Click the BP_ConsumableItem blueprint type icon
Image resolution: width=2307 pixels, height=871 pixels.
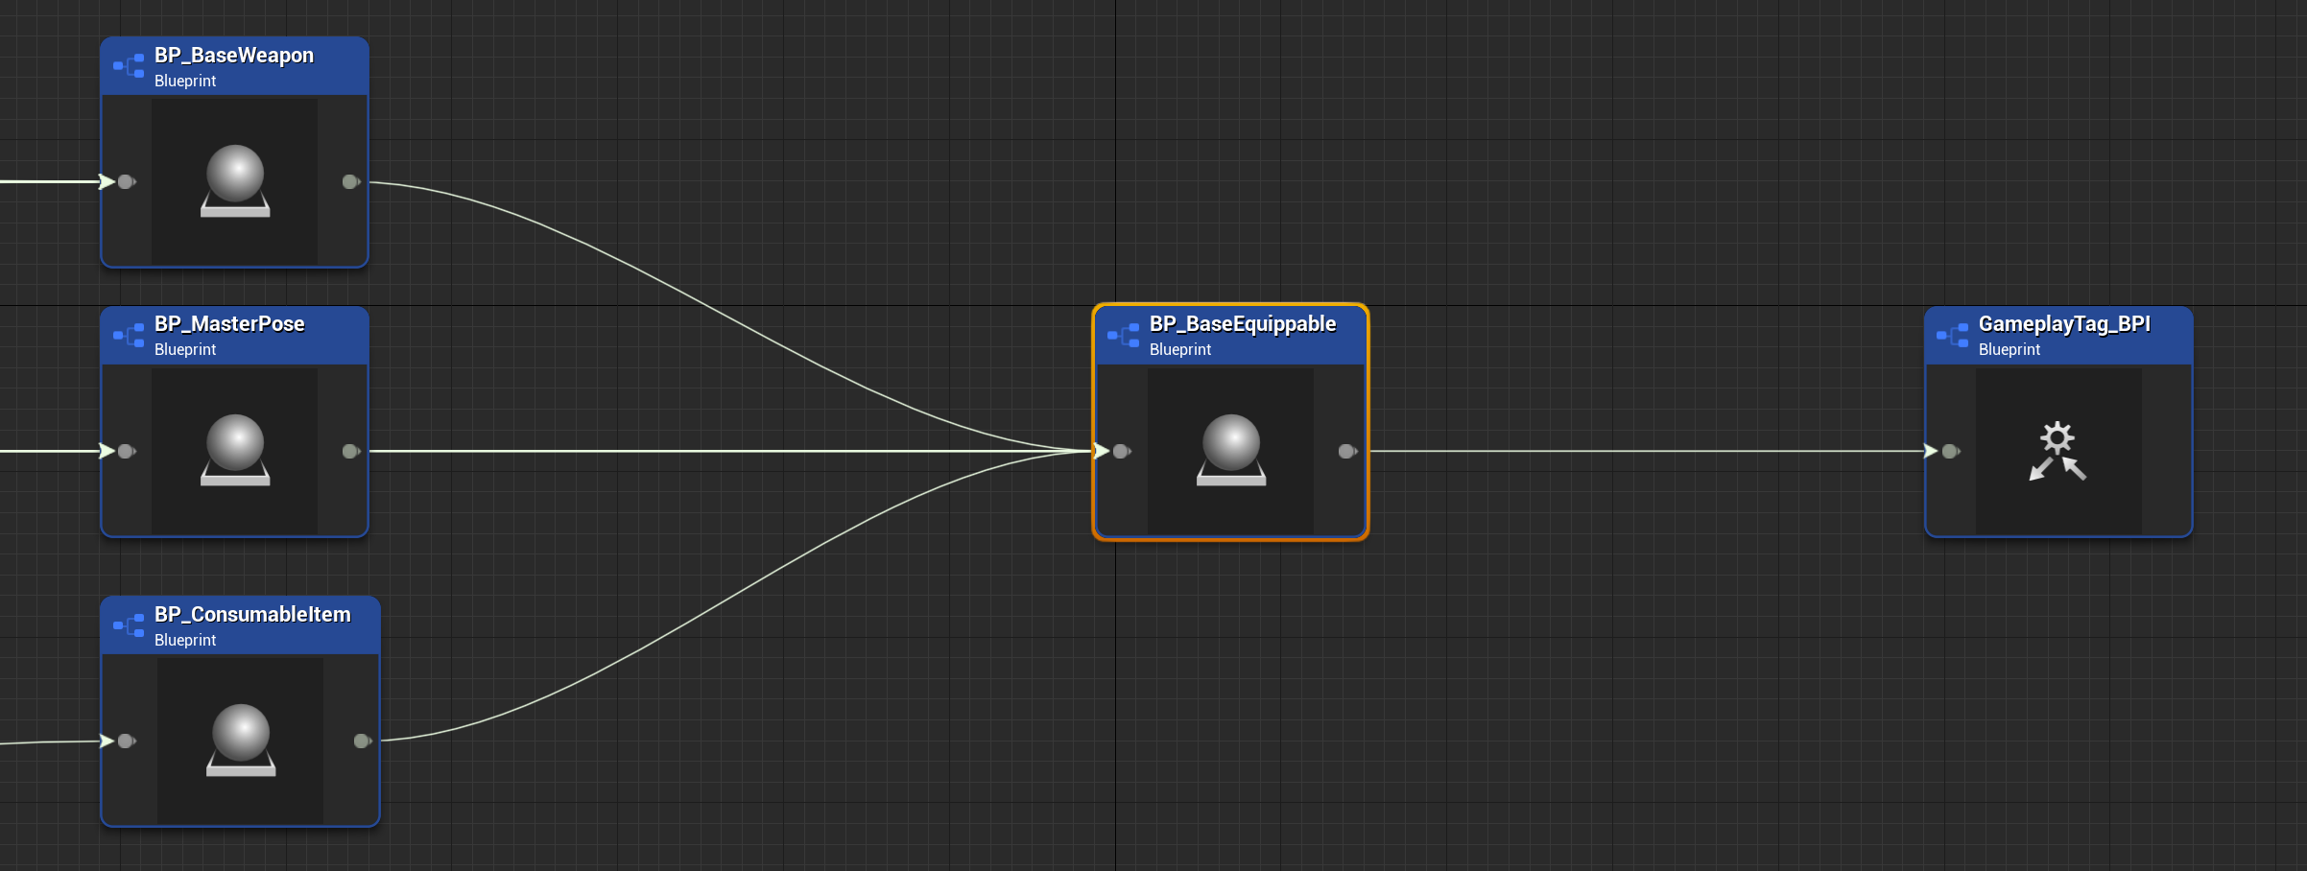(130, 625)
